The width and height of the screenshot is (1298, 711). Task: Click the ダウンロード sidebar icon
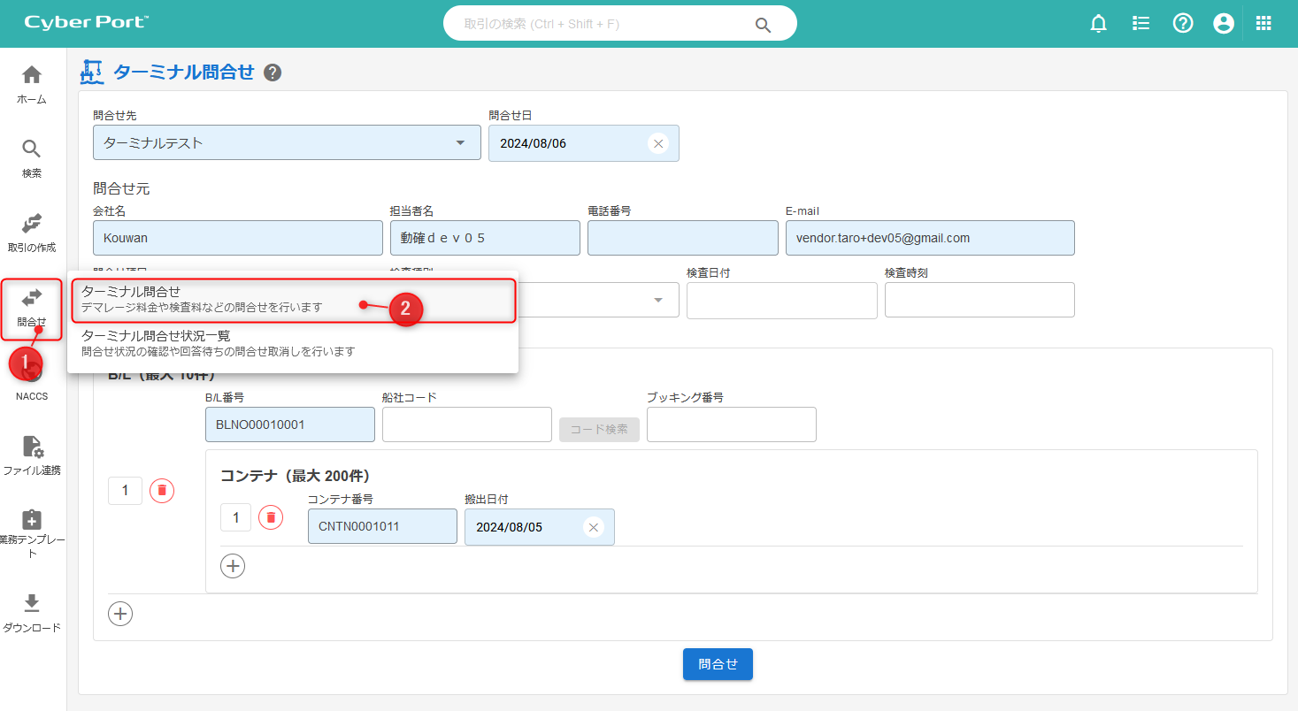pyautogui.click(x=32, y=604)
